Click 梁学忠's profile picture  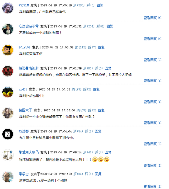[x=8, y=177]
